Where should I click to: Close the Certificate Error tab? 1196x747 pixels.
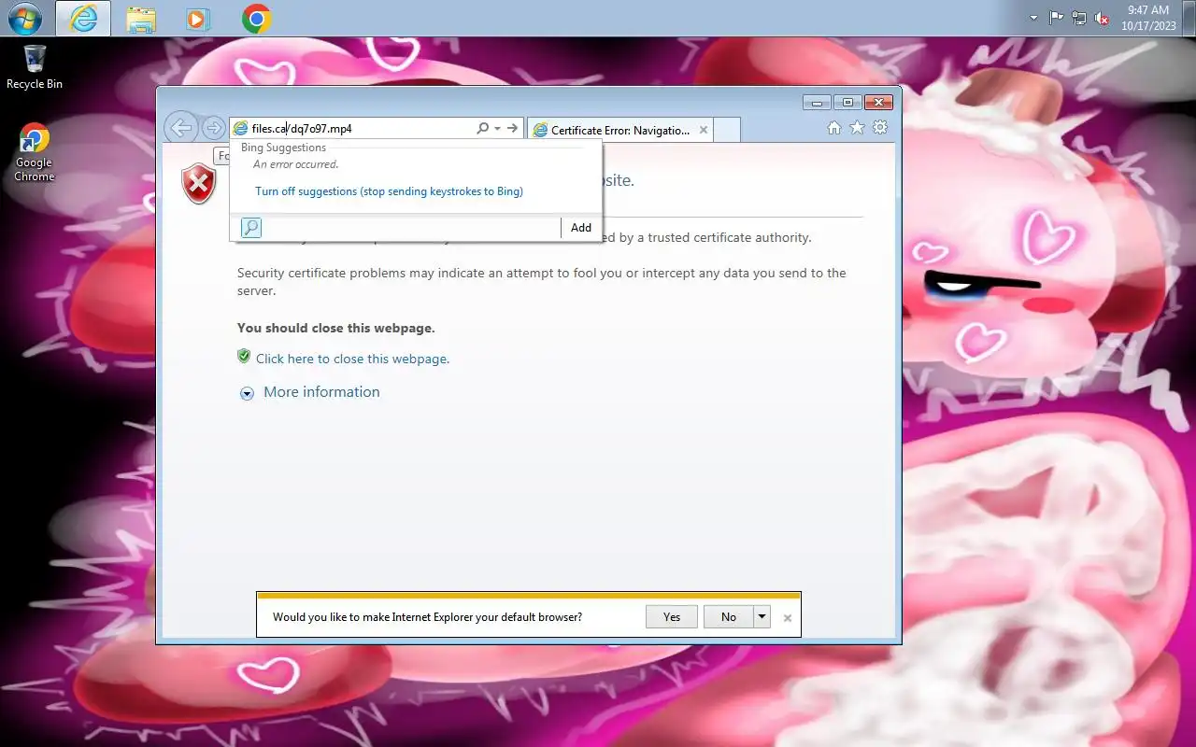pos(704,130)
